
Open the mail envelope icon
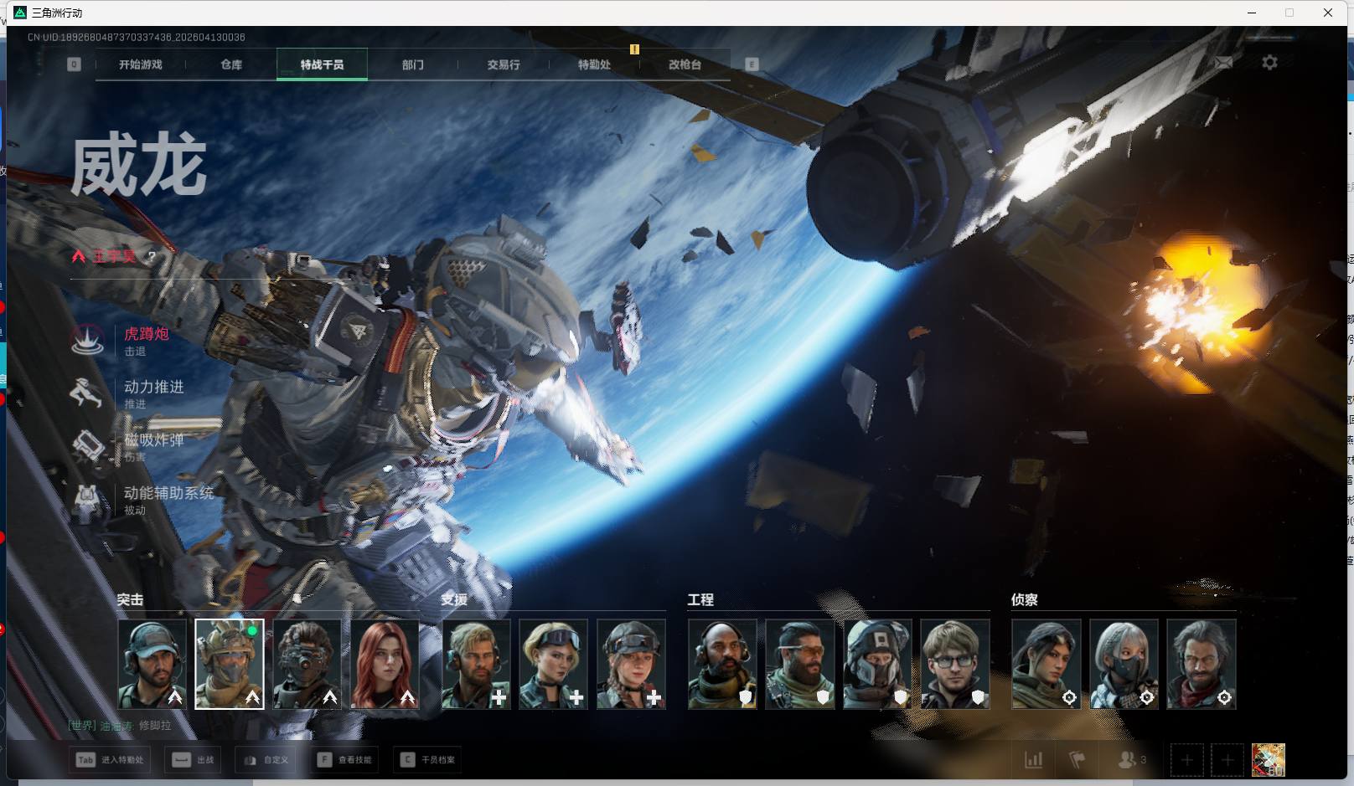(x=1224, y=63)
